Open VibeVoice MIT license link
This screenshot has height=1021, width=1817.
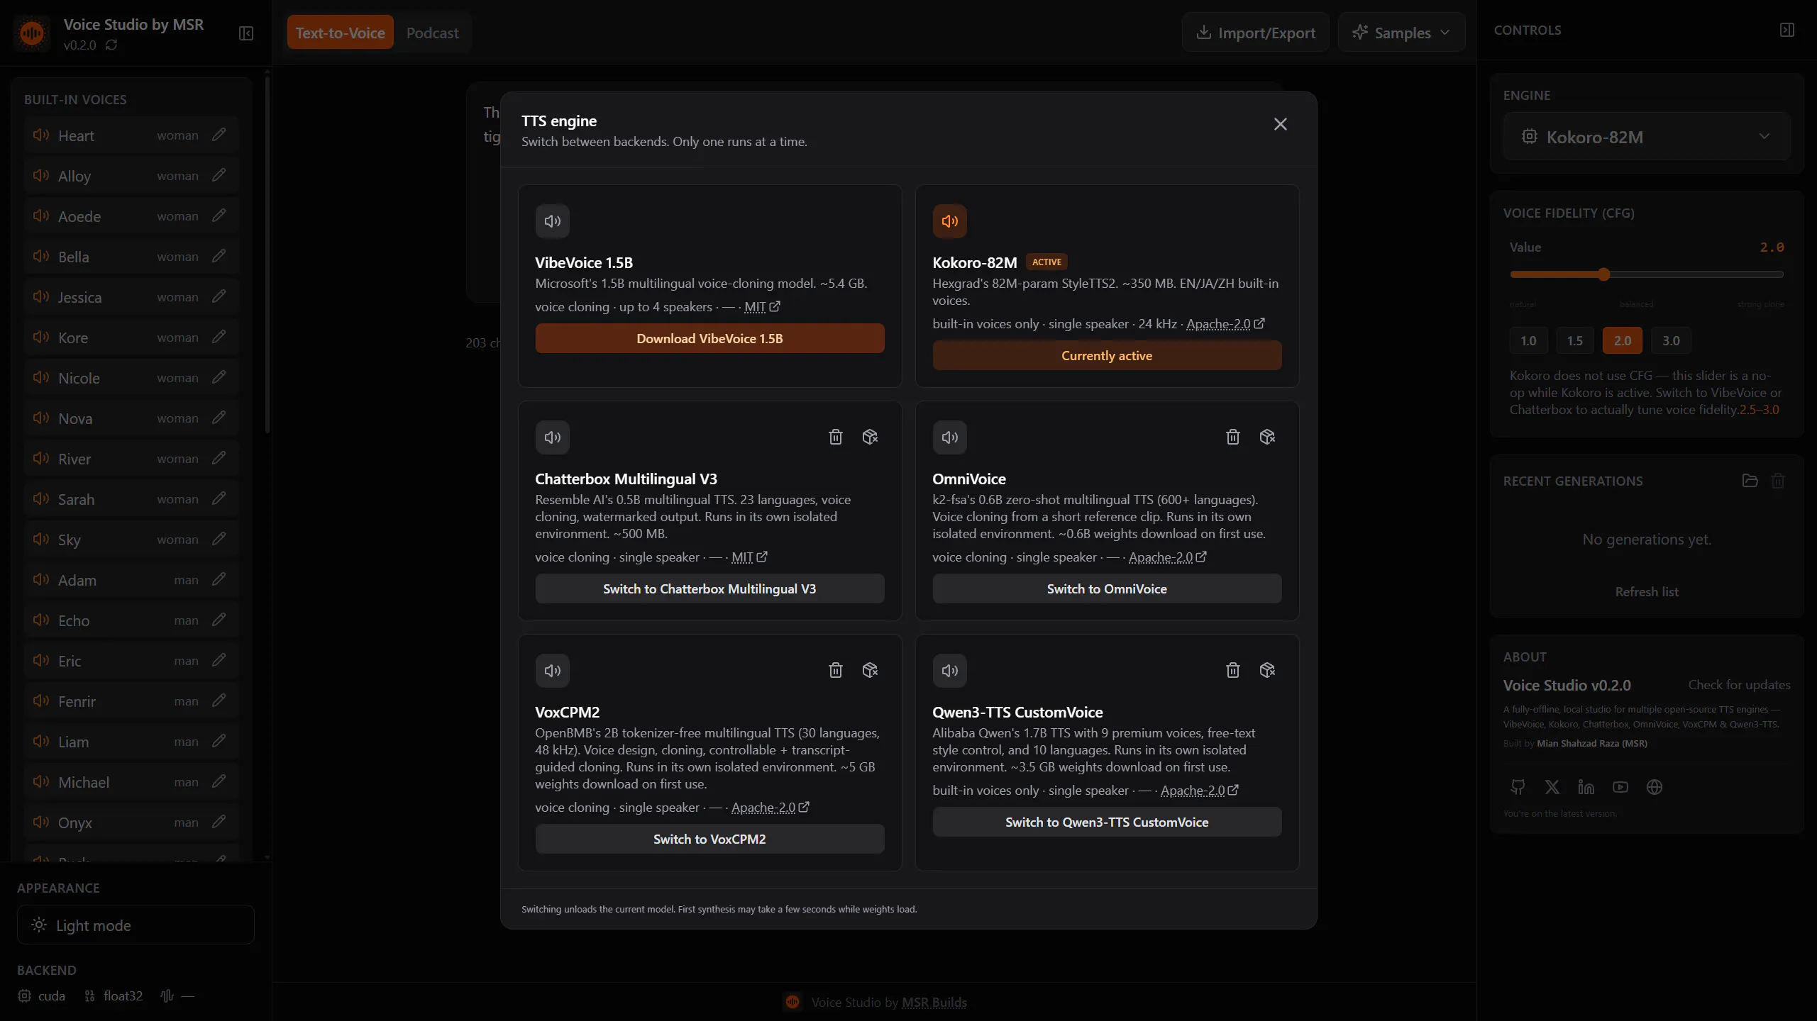click(762, 307)
